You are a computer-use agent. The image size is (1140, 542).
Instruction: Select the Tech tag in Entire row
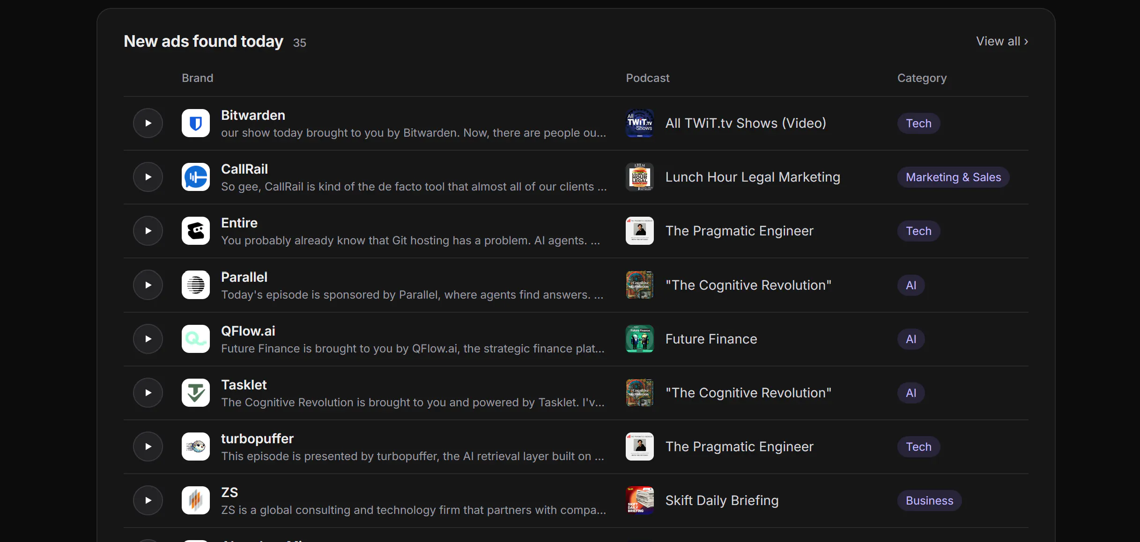pyautogui.click(x=918, y=231)
